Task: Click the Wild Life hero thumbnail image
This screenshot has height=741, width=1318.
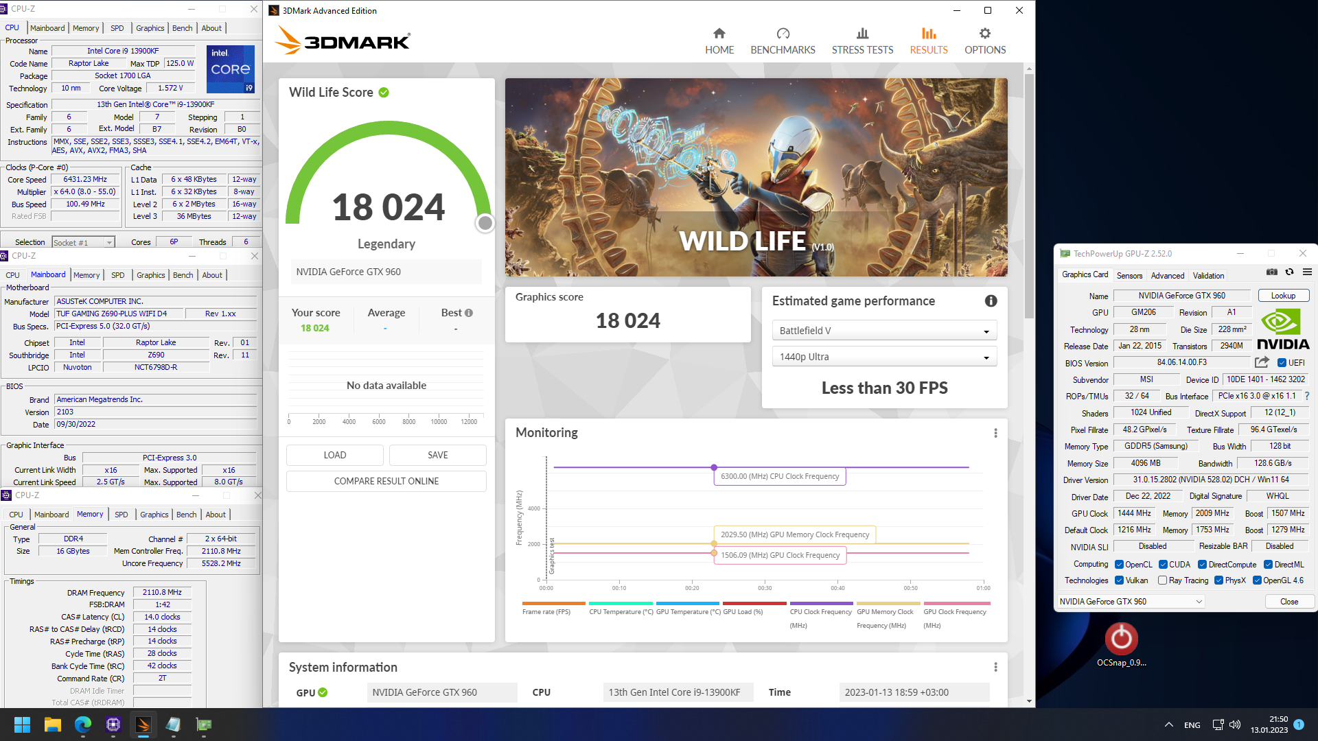Action: point(756,177)
